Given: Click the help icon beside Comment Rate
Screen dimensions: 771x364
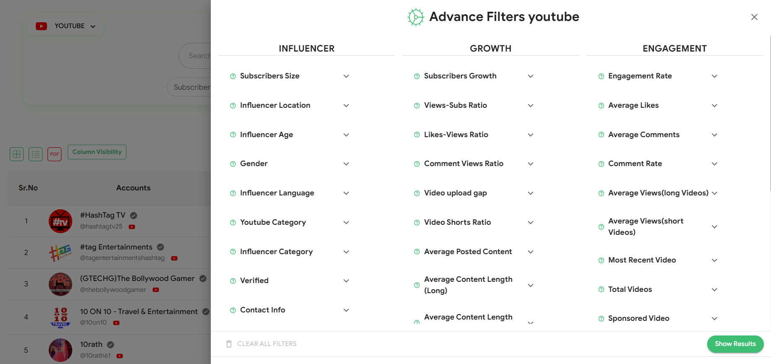Looking at the screenshot, I should tap(601, 164).
